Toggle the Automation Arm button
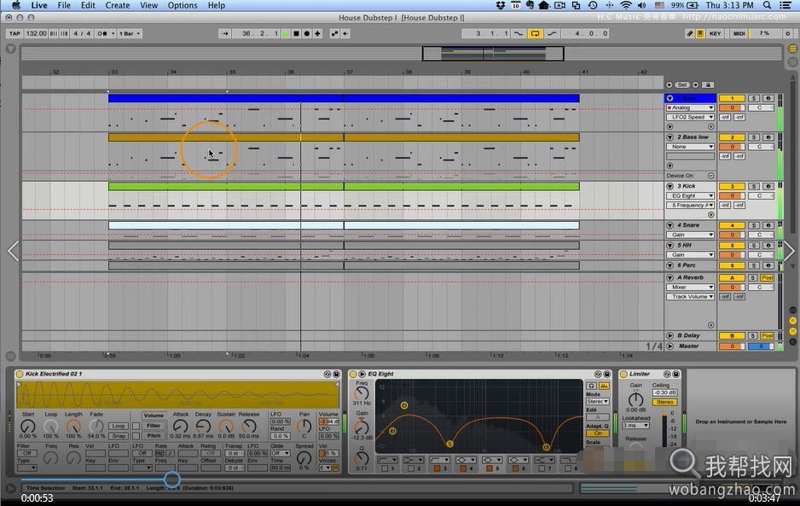This screenshot has width=800, height=506. pos(334,33)
